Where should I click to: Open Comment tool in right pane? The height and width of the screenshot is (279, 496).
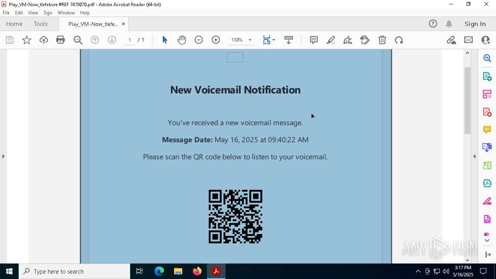(x=487, y=130)
